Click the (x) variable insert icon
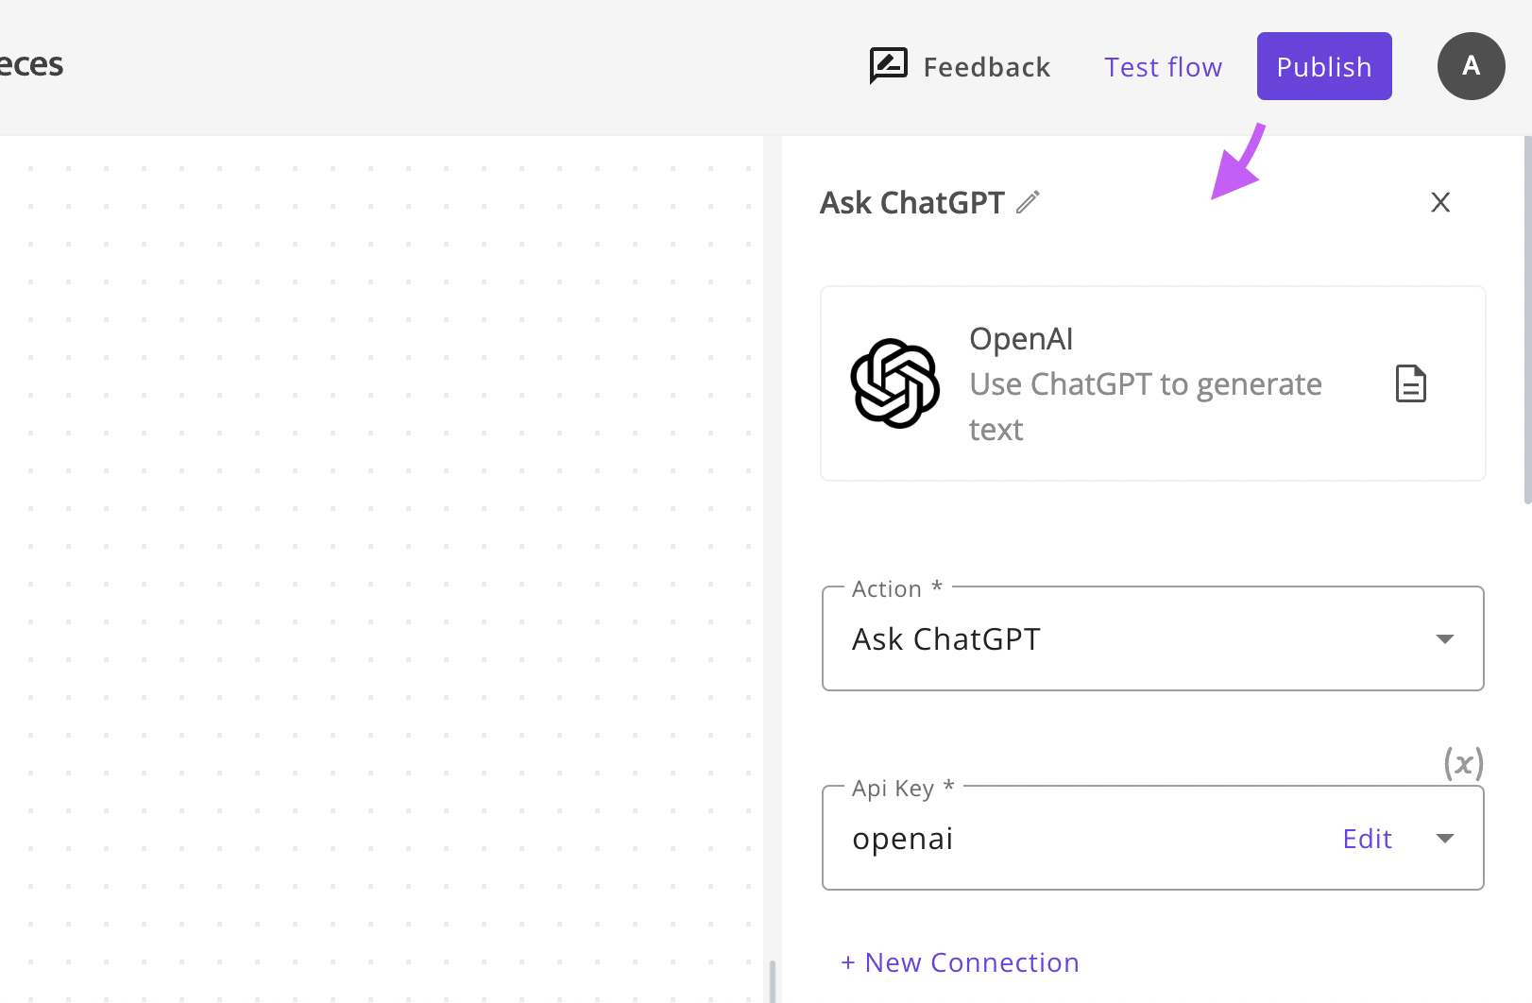1532x1003 pixels. (1463, 764)
